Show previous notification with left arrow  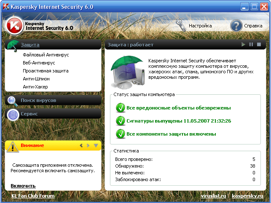(x=81, y=146)
